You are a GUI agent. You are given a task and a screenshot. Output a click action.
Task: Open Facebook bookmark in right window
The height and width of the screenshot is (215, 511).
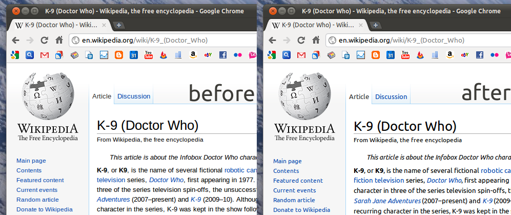tap(480, 55)
